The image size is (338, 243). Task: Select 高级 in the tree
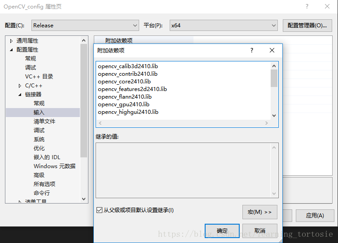(x=39, y=175)
